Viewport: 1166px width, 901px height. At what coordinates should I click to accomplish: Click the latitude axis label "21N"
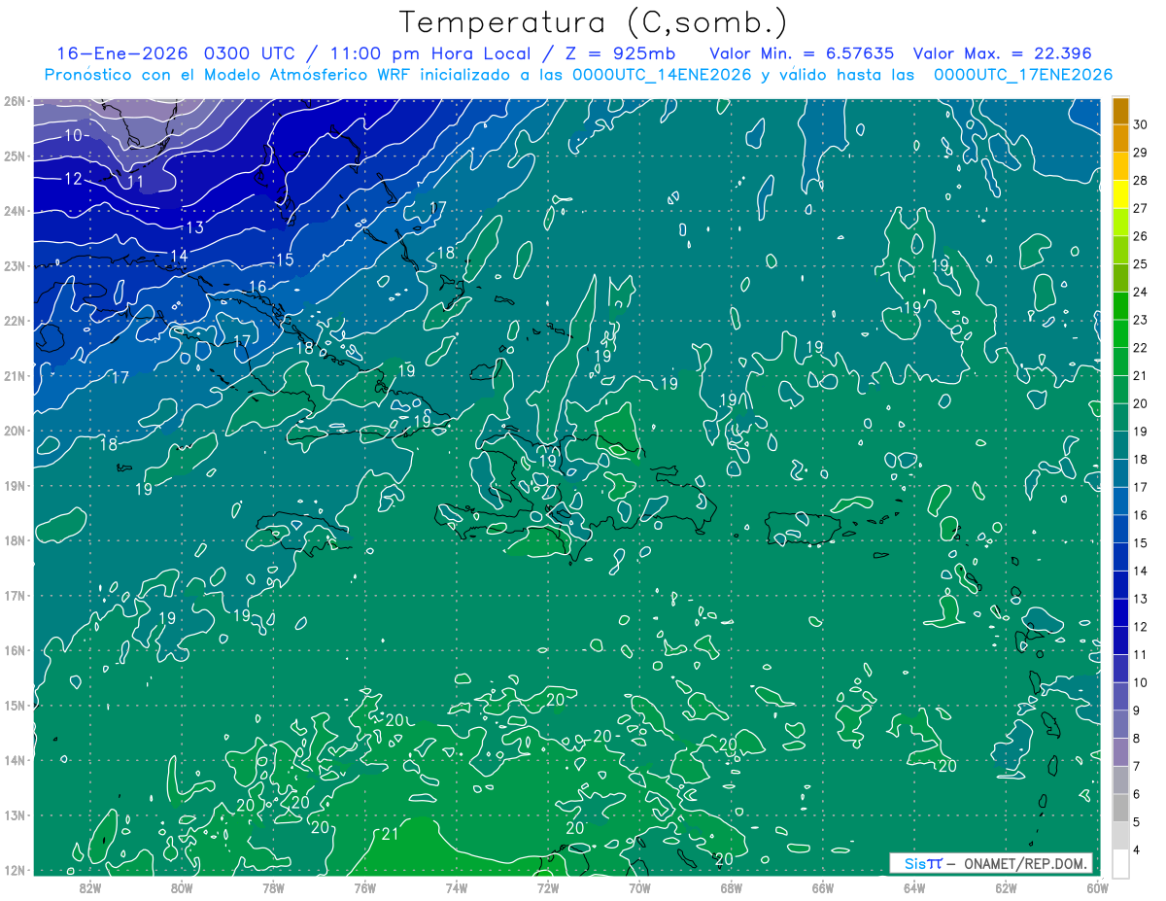pos(14,375)
